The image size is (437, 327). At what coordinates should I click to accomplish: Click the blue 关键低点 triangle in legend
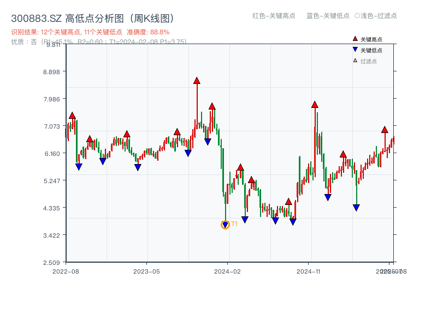pyautogui.click(x=355, y=50)
